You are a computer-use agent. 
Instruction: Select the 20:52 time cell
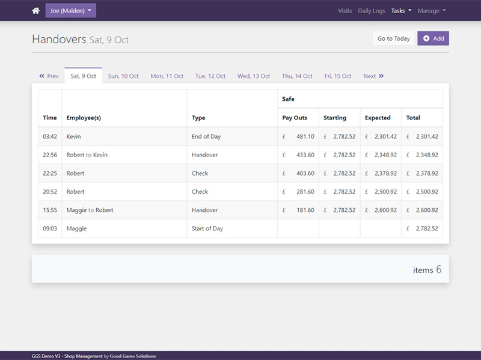pos(50,191)
